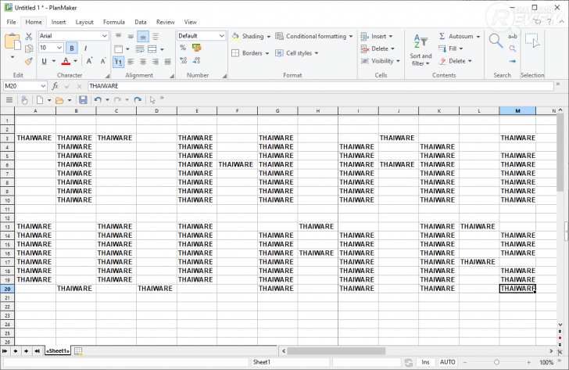
Task: Open the hamburger menu icon
Action: (9, 100)
